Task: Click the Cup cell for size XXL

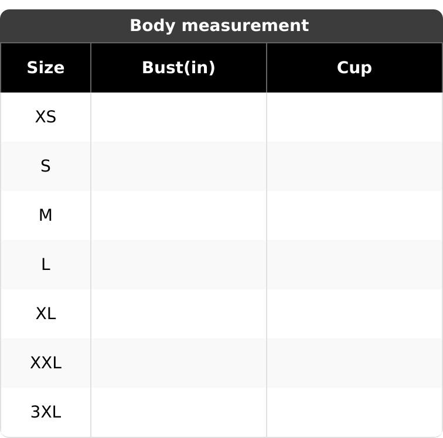Action: 355,363
